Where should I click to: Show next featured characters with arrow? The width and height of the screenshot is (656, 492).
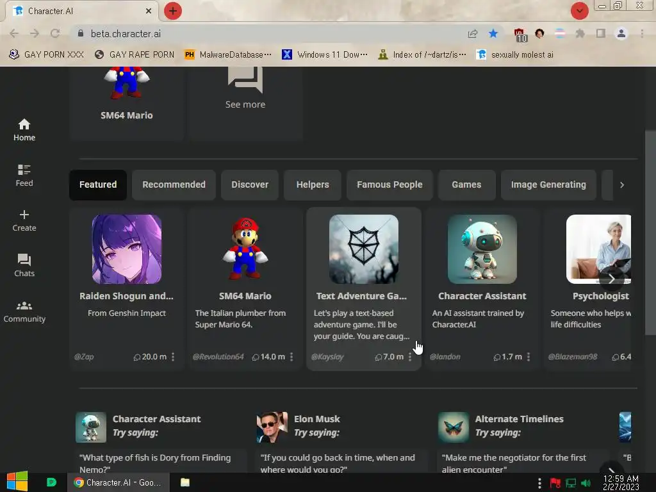[611, 279]
